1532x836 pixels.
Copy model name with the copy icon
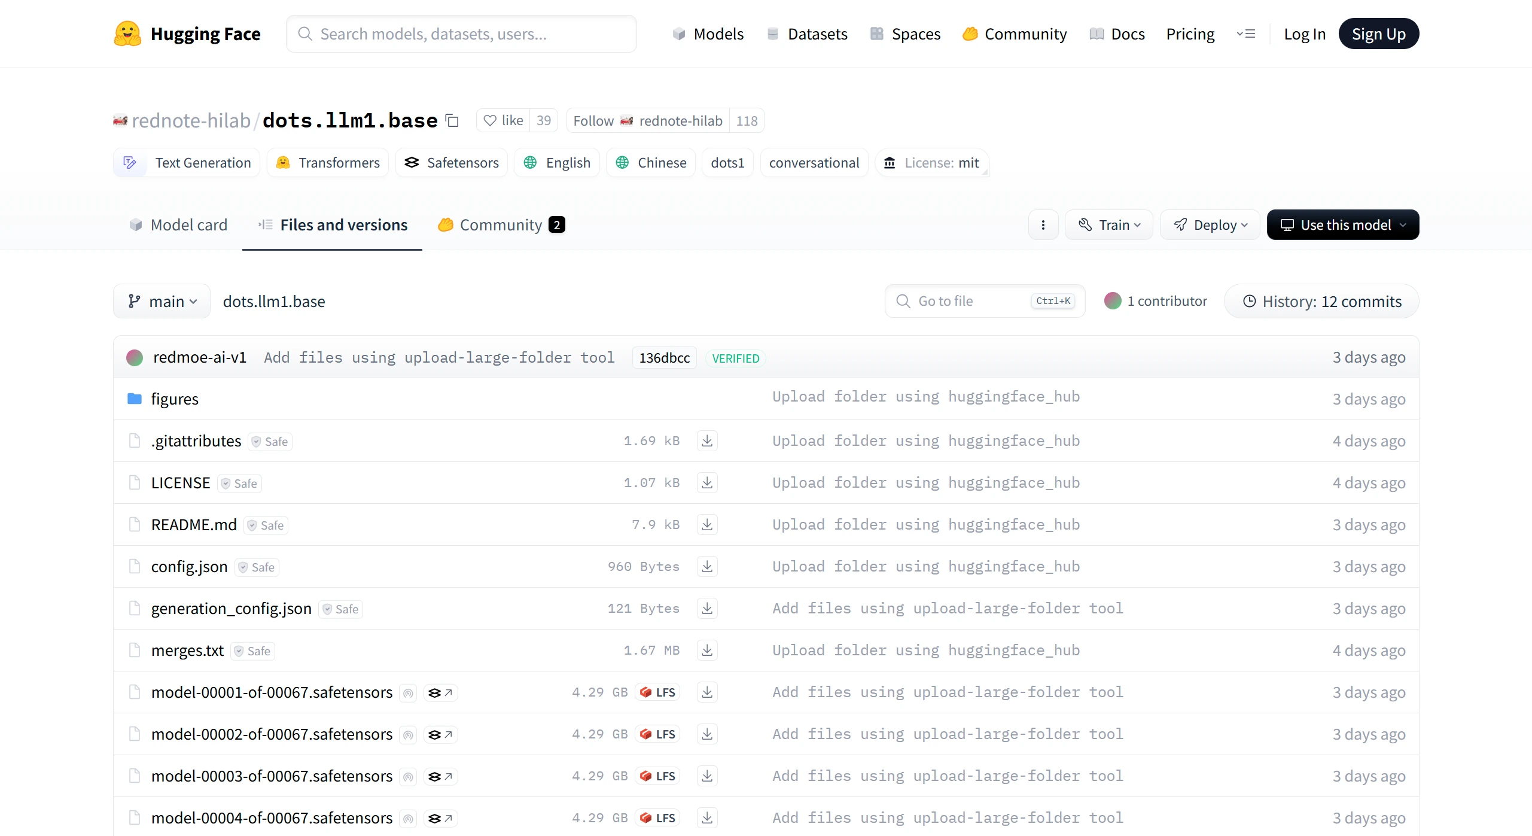[x=452, y=121]
